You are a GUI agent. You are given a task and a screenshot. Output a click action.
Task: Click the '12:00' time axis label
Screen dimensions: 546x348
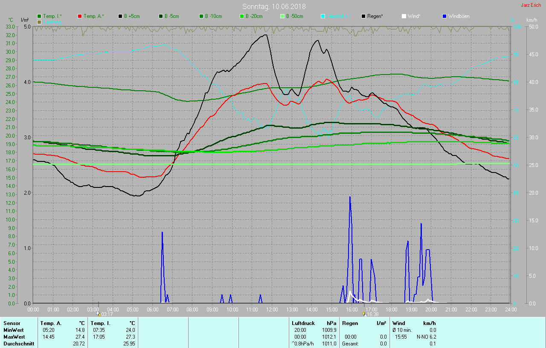272,310
